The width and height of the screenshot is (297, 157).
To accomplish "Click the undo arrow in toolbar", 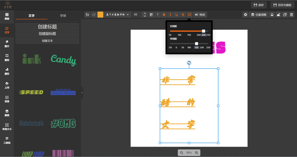I will coord(87,15).
